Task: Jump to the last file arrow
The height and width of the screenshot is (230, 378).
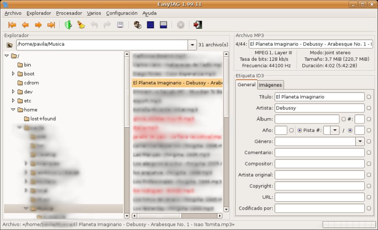Action: point(51,25)
